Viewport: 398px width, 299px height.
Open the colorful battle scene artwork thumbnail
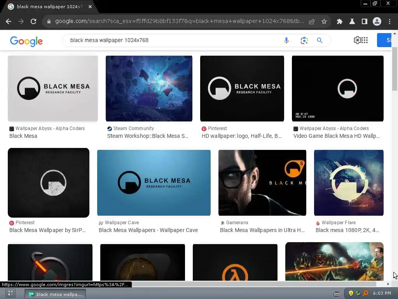[334, 261]
